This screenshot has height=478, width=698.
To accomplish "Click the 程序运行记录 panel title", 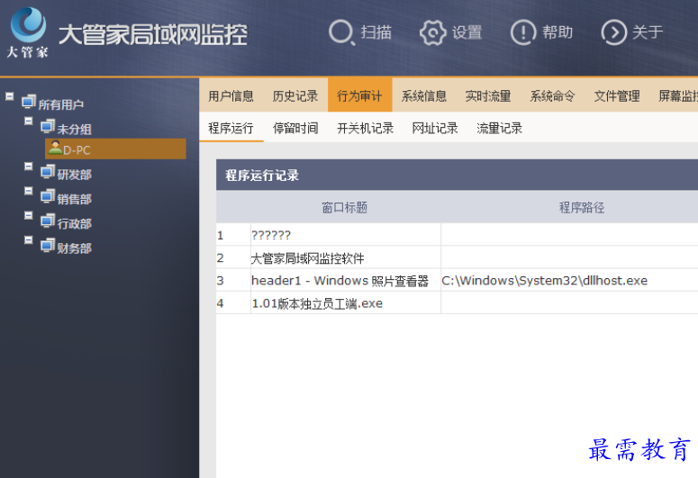I will pos(262,176).
